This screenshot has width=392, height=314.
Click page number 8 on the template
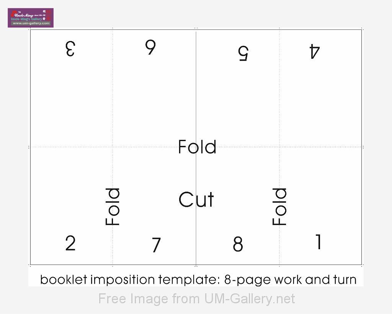click(238, 244)
